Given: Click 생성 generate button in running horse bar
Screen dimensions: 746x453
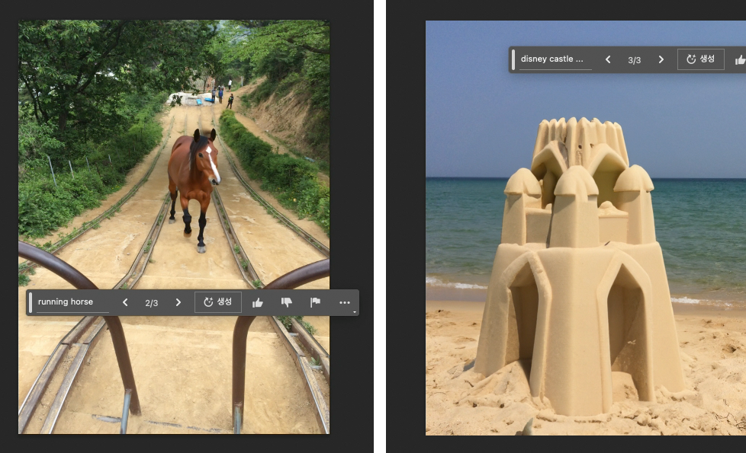Looking at the screenshot, I should pyautogui.click(x=218, y=302).
